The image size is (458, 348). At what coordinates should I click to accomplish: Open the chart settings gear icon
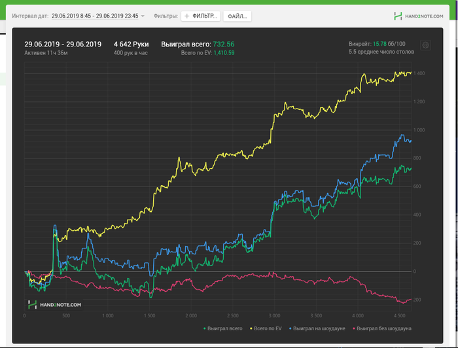tap(425, 45)
